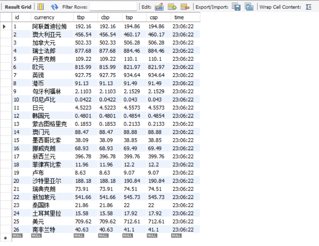Export recordset to external file icon
This screenshot has height=246, width=319.
236,7
